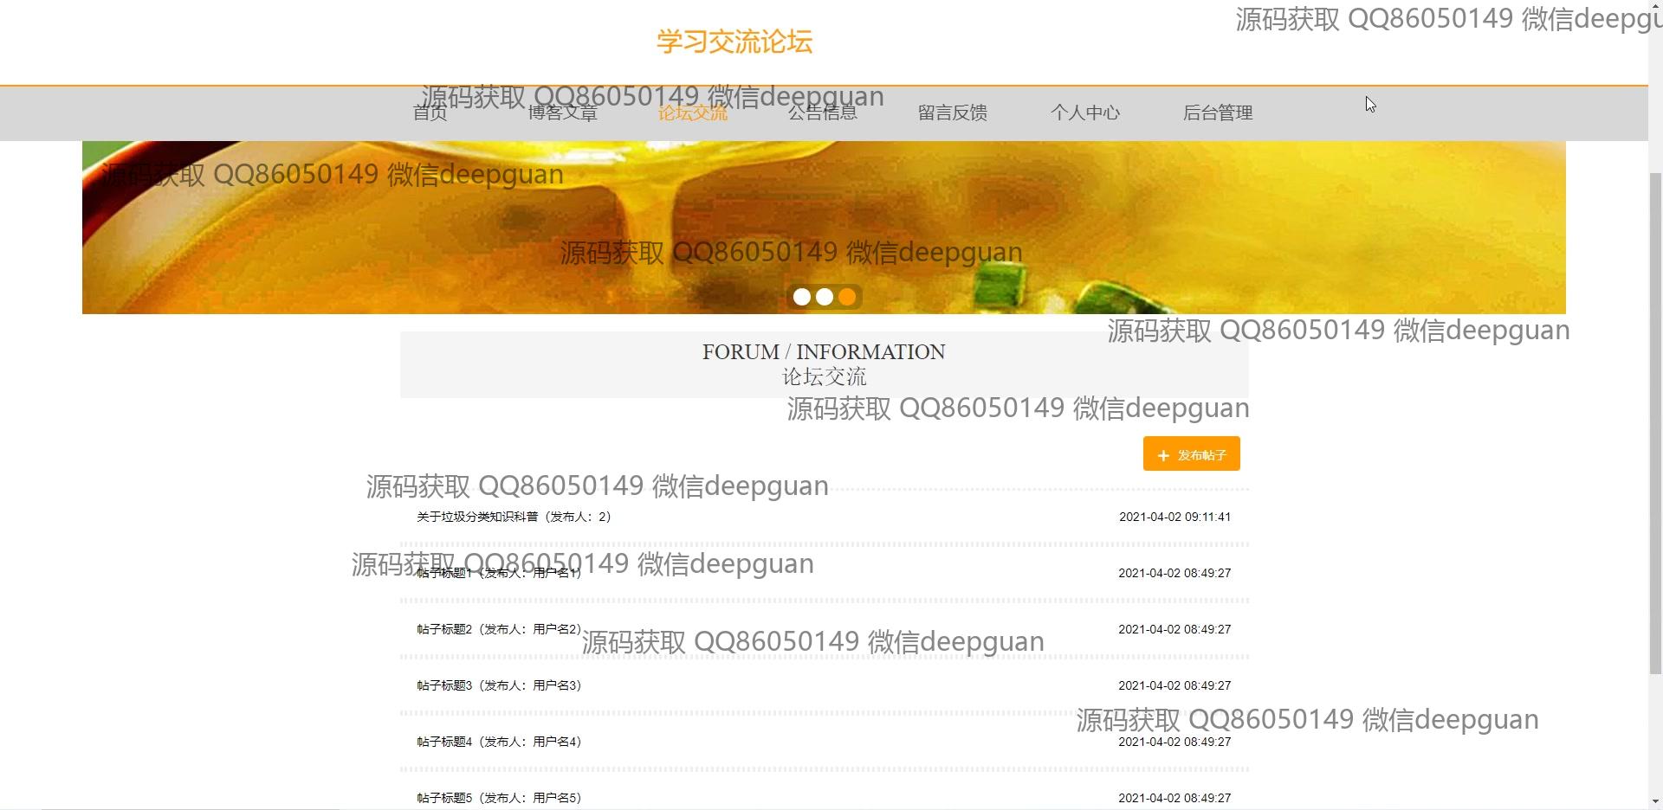Click the 学习交流论坛 site title

734,42
